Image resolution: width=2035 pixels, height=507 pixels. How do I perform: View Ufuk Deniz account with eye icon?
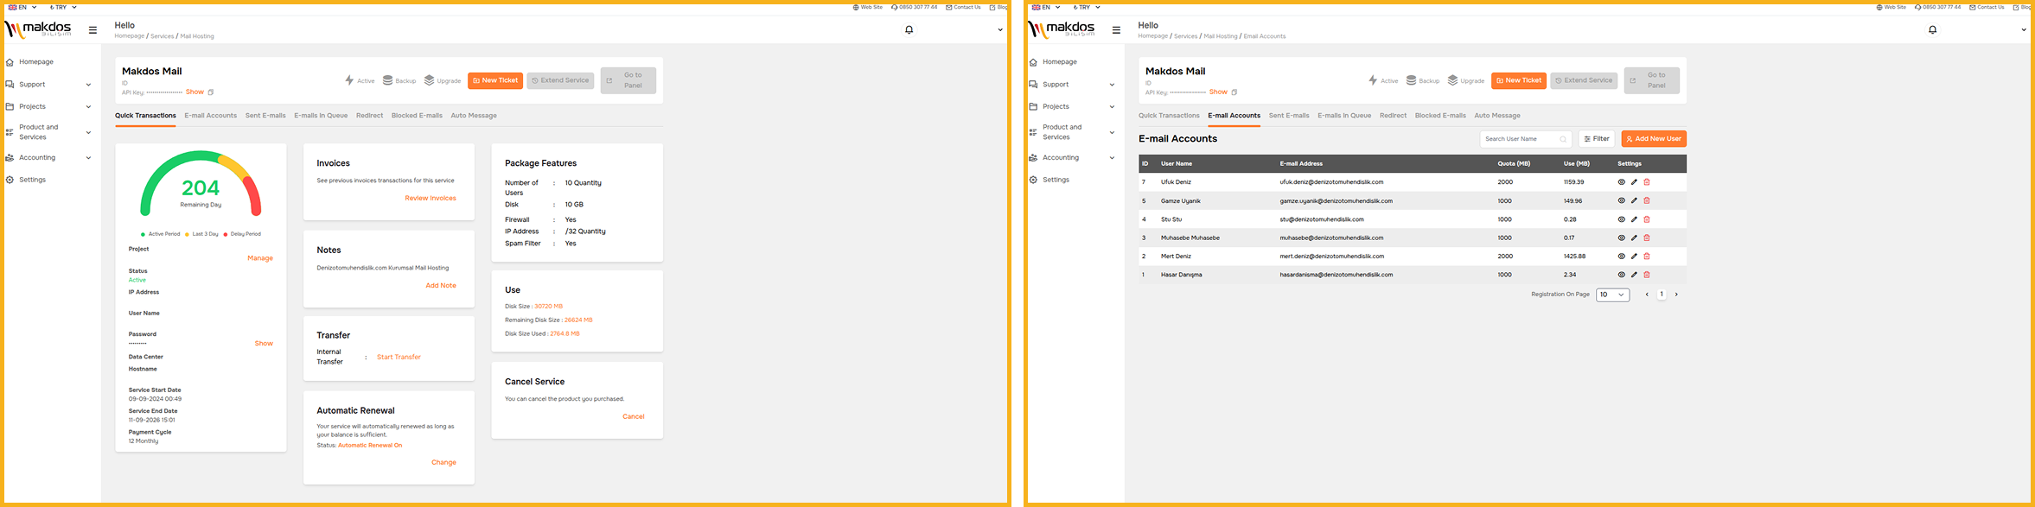pyautogui.click(x=1621, y=182)
